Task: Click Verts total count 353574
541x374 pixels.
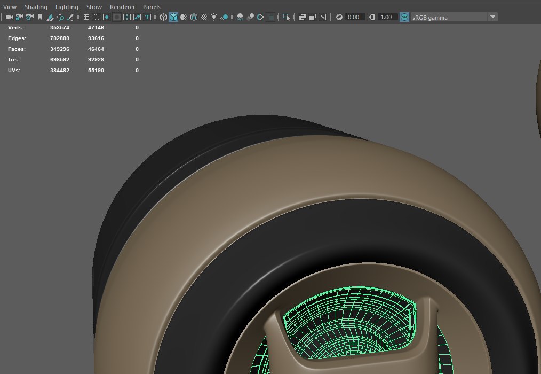Action: point(60,28)
